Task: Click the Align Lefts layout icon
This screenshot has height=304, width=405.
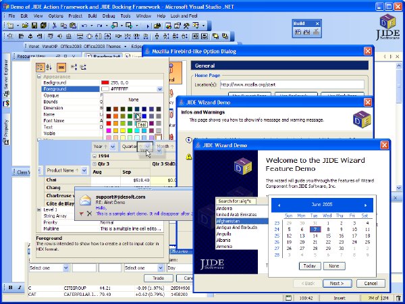Action: click(21, 36)
